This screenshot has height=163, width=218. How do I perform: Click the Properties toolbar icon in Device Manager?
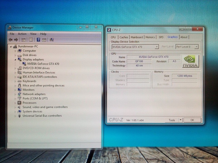pyautogui.click(x=31, y=40)
